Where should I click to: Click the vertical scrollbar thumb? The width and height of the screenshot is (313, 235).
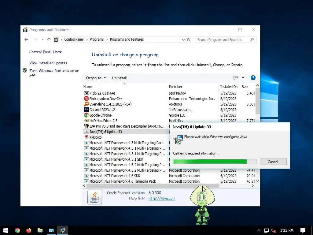pos(257,101)
